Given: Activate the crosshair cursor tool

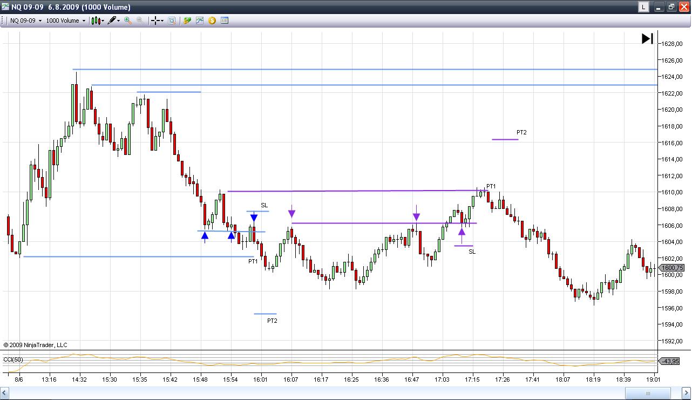Looking at the screenshot, I should pyautogui.click(x=155, y=21).
